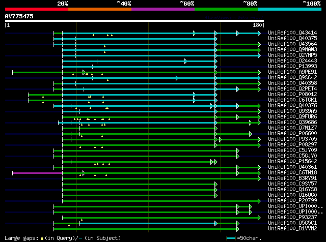
Task: Click the cyan 50char scale bar
Action: 231,238
